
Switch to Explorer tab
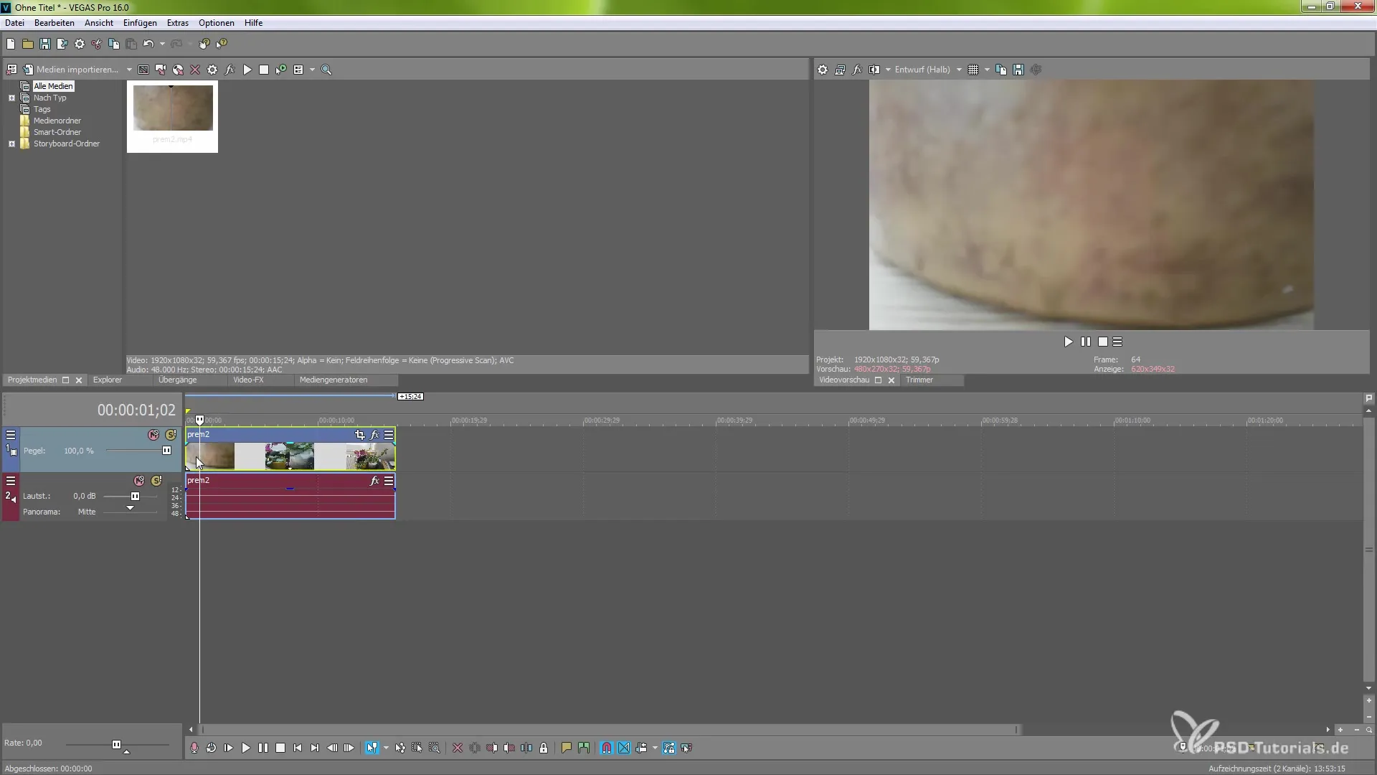108,380
